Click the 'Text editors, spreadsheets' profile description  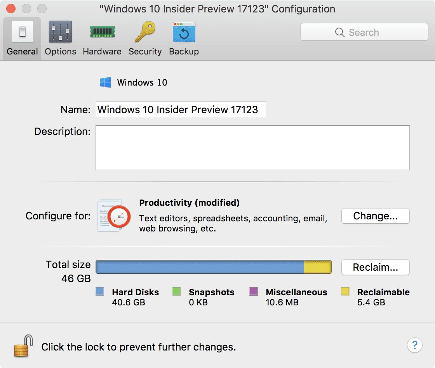233,223
